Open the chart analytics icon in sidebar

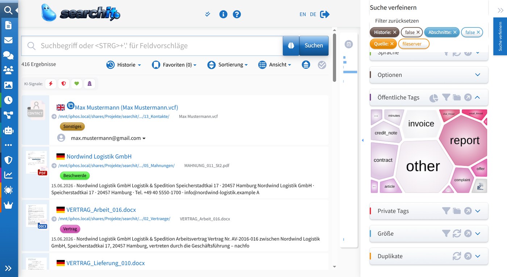pos(8,175)
